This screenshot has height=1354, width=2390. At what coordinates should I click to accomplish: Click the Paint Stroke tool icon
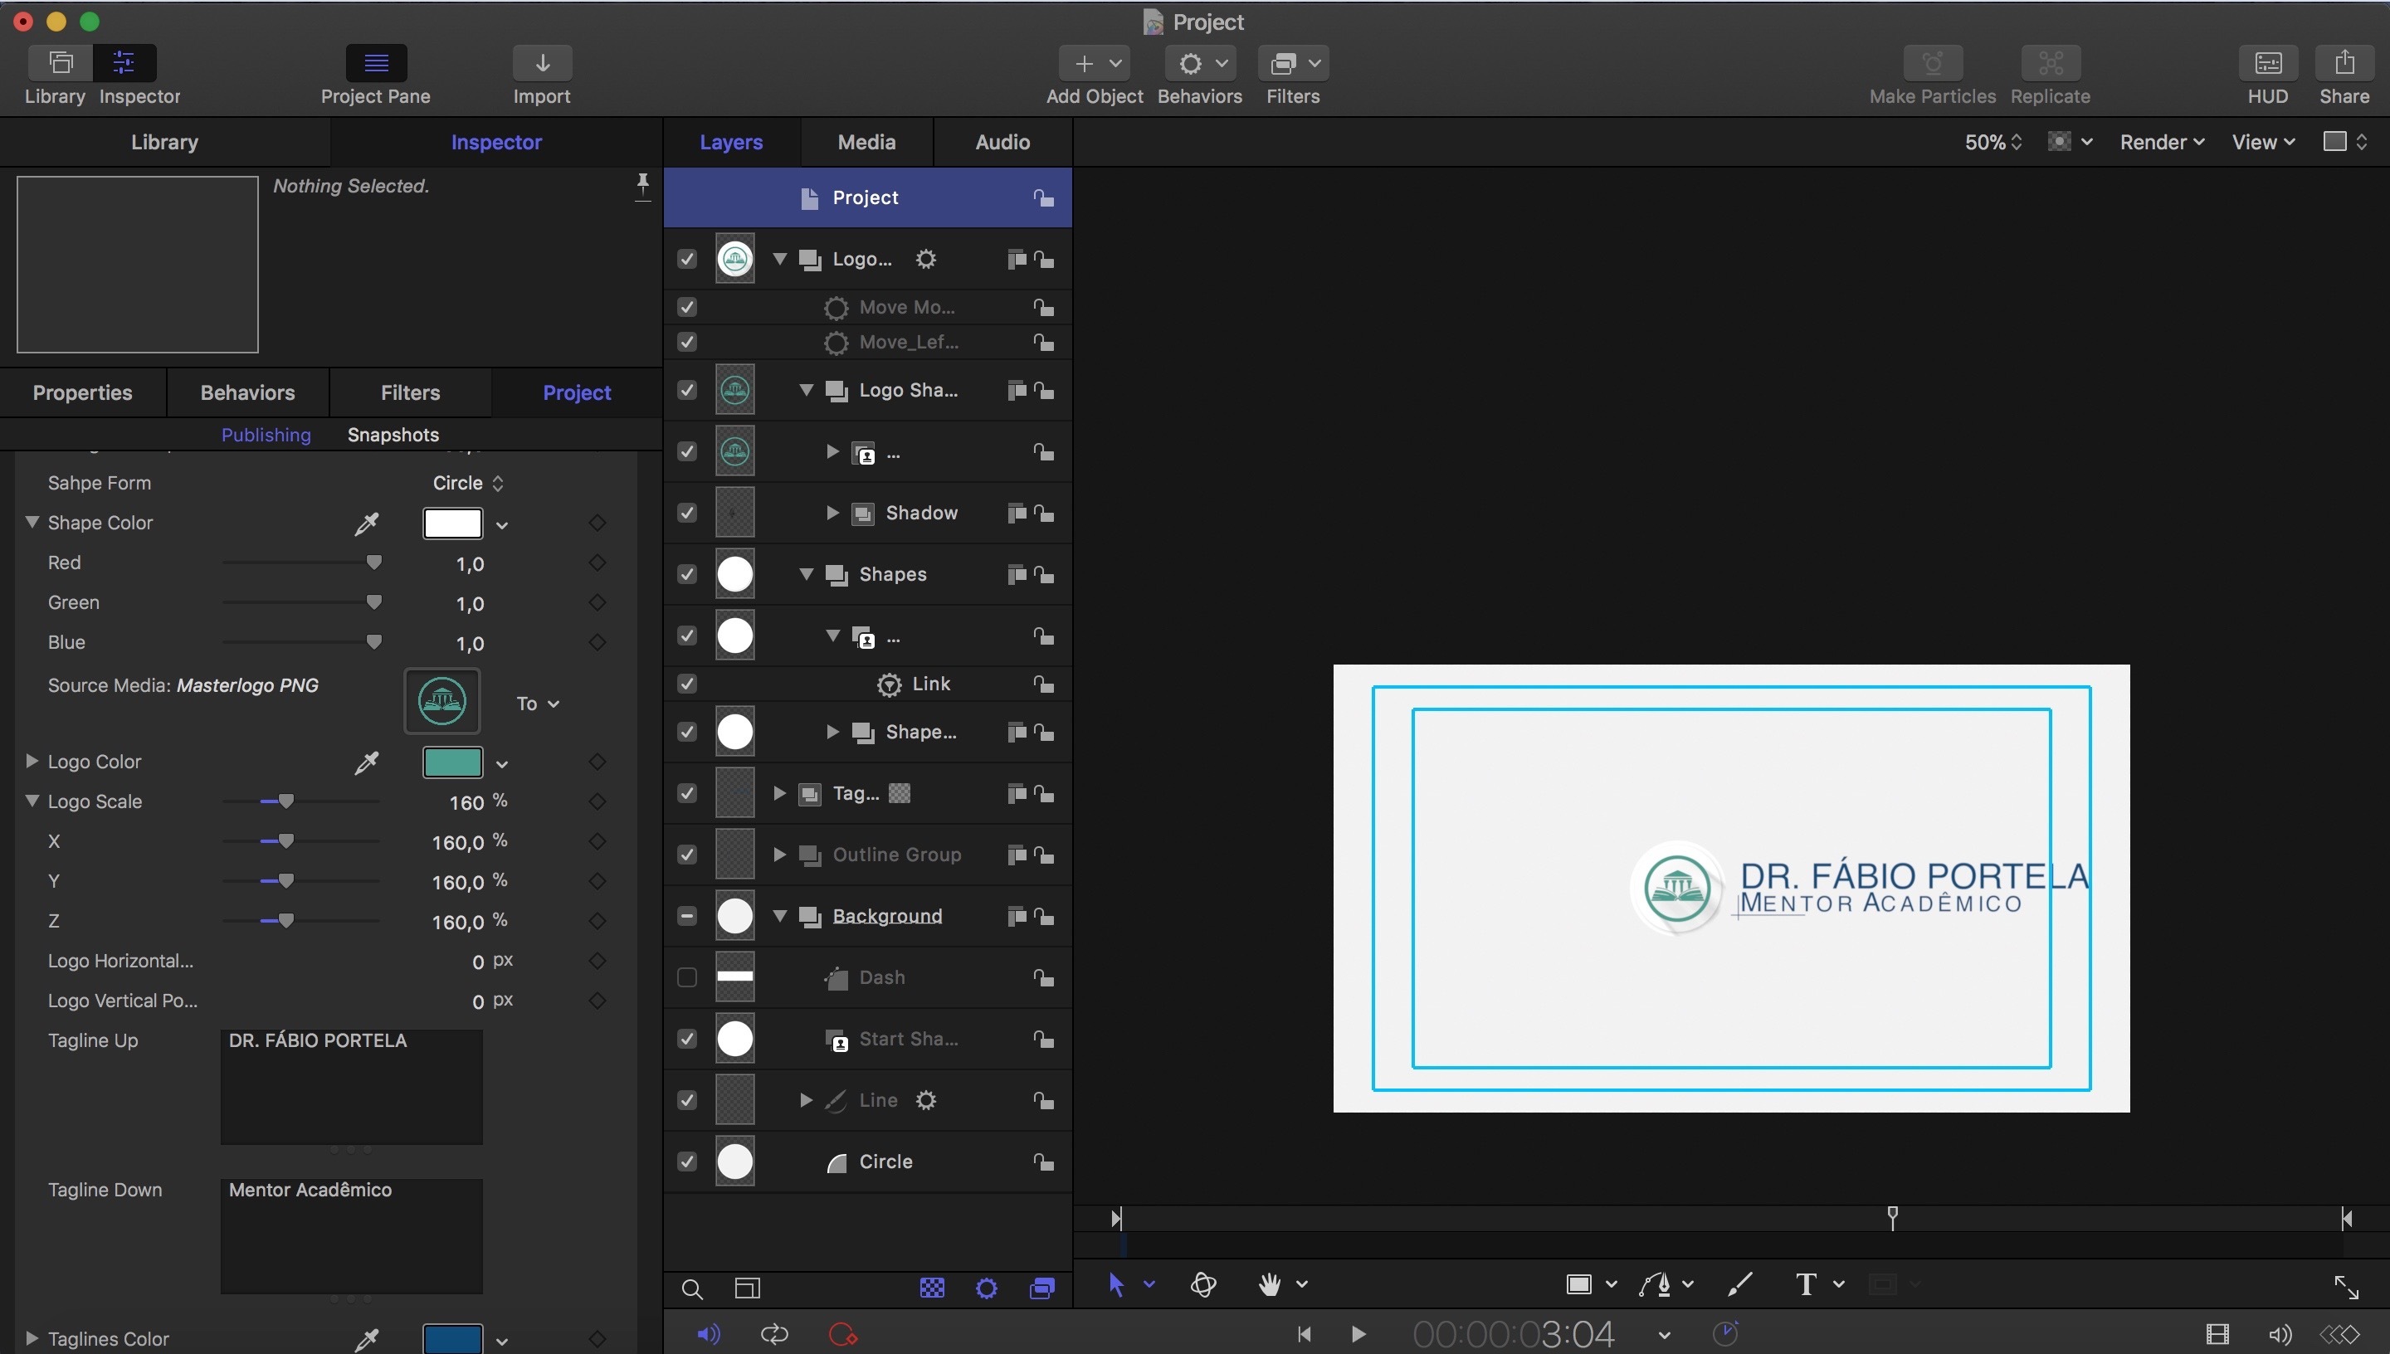coord(1739,1284)
